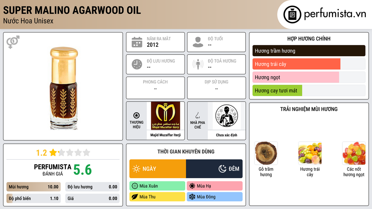
Task: Open the Majid Muzaffar Iterji brand logo
Action: pyautogui.click(x=166, y=116)
